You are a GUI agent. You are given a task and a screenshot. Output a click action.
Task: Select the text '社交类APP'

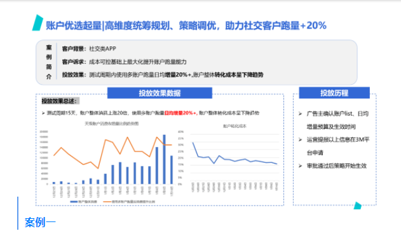pos(102,48)
